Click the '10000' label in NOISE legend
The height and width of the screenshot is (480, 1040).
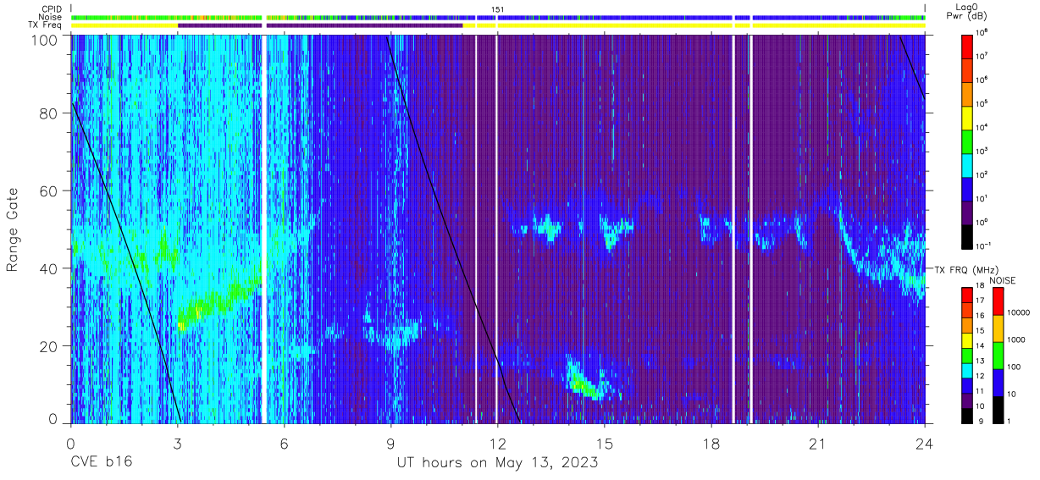coord(1017,313)
